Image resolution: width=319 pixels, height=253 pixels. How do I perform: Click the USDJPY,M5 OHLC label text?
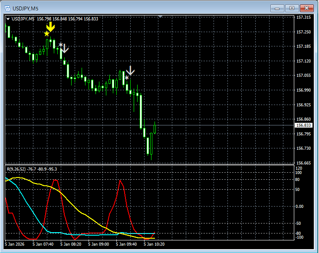pos(55,19)
